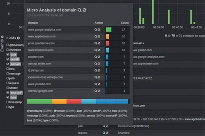Enable the timestamp field checkbox
This screenshot has height=136, width=205.
point(8,102)
